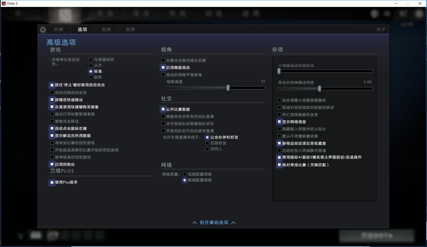Uncheck 使用Plus助手

click(52, 183)
